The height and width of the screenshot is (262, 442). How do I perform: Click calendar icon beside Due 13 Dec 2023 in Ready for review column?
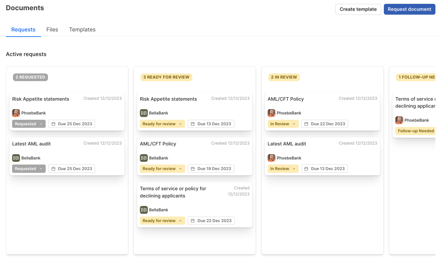(193, 124)
